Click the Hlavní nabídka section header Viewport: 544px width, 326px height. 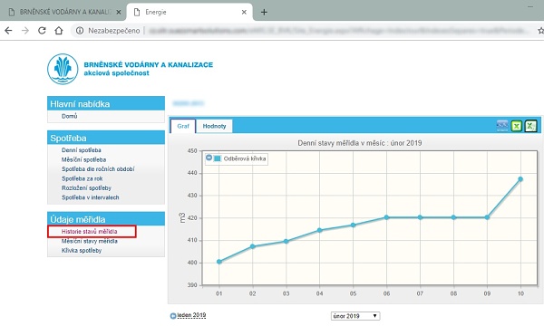106,103
